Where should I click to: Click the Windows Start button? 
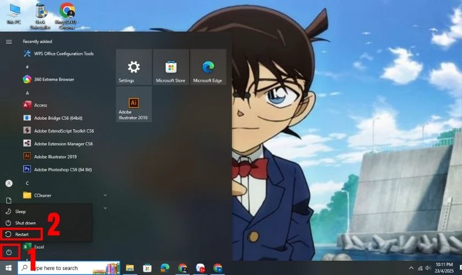[9, 268]
